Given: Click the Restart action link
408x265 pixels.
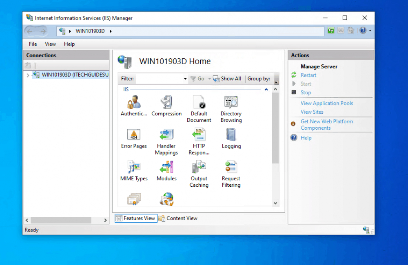Looking at the screenshot, I should tap(308, 75).
